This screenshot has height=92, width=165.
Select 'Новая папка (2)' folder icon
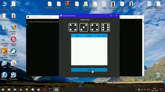click(13, 18)
